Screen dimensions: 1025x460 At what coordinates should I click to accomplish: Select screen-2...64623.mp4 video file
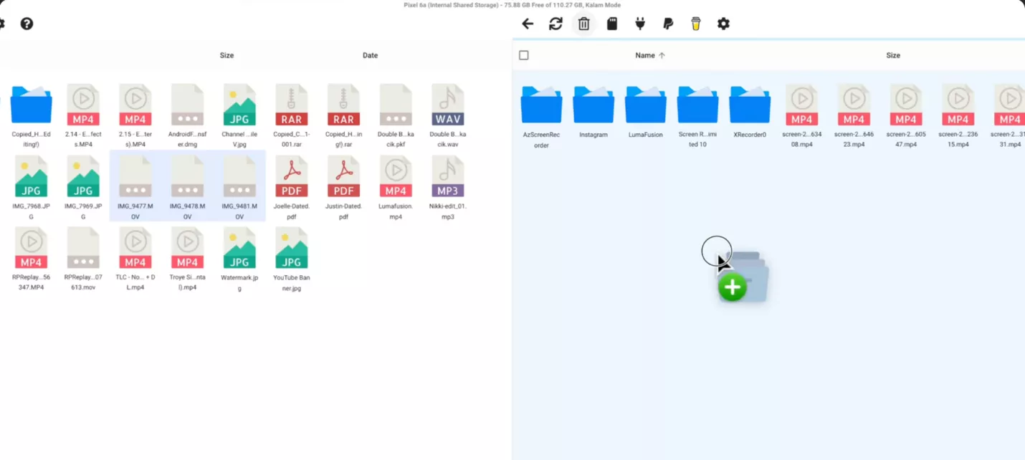point(854,117)
